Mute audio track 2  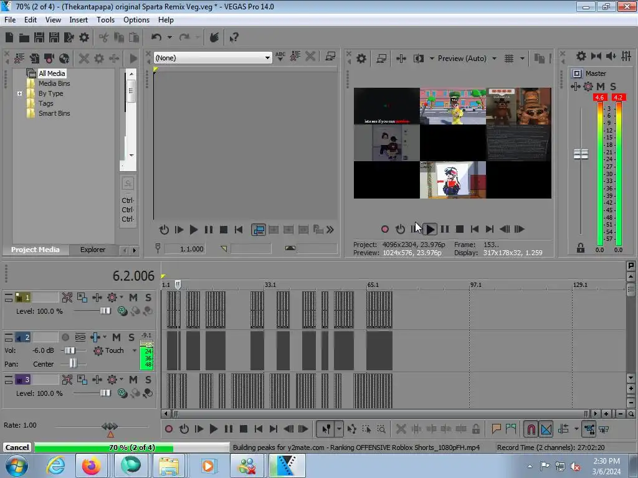(x=117, y=337)
